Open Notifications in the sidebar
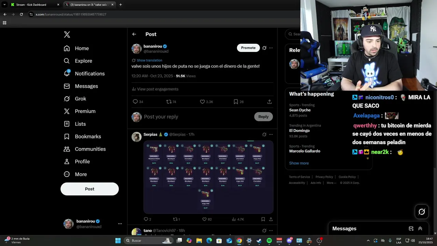437x246 pixels. click(x=84, y=73)
